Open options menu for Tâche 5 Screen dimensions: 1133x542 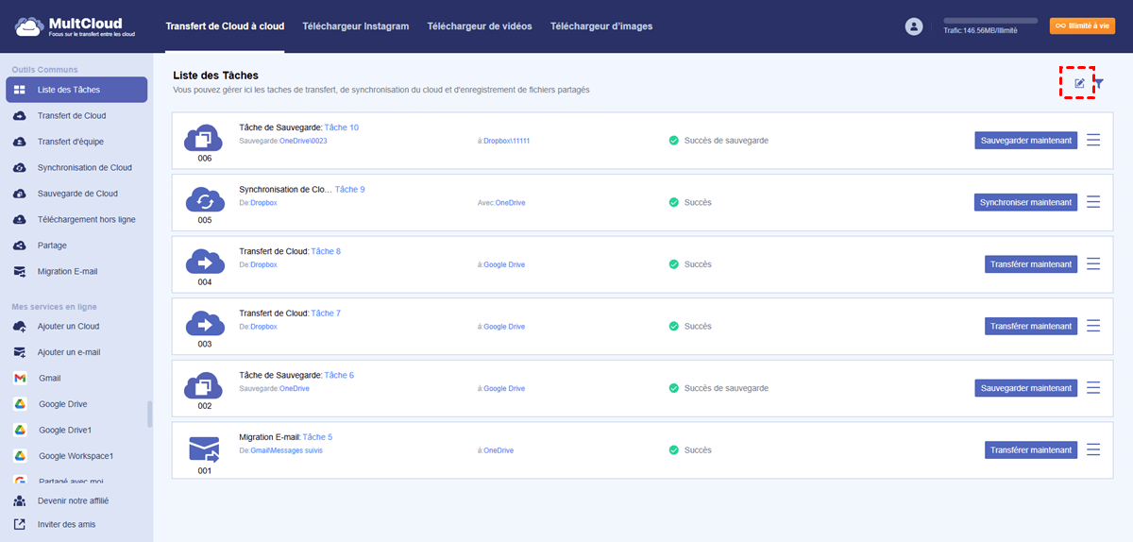click(x=1093, y=450)
